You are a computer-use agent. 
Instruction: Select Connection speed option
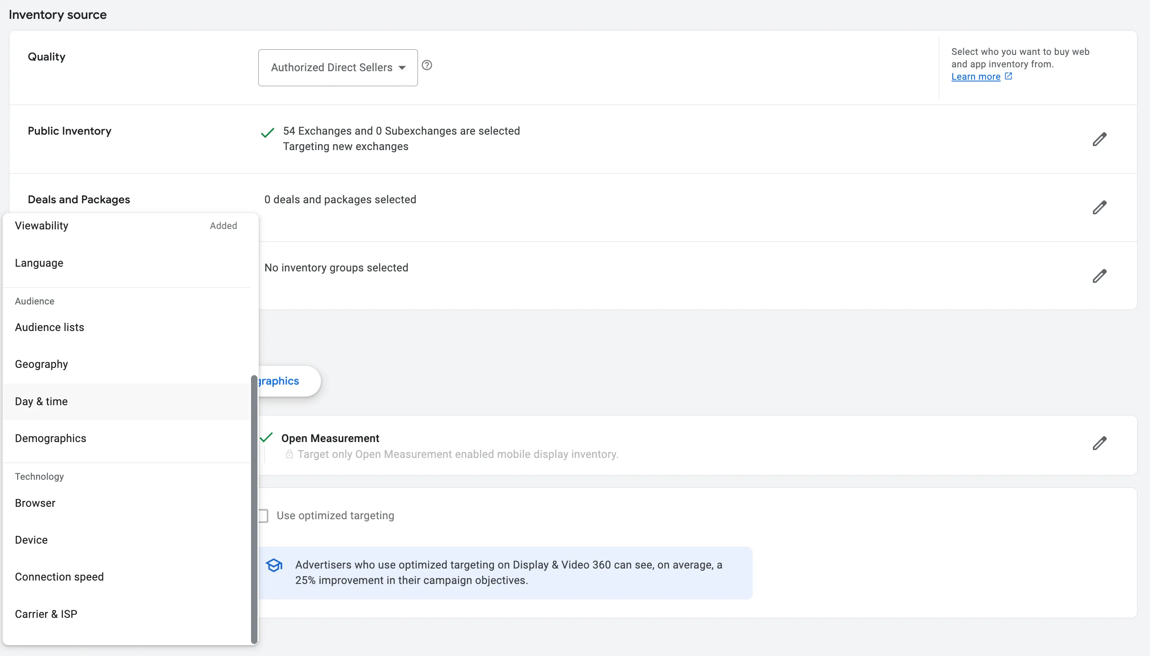[126, 577]
